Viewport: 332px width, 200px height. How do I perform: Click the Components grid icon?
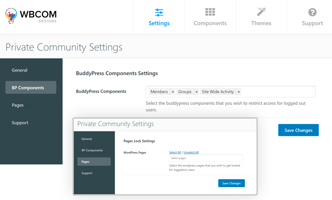pyautogui.click(x=210, y=12)
